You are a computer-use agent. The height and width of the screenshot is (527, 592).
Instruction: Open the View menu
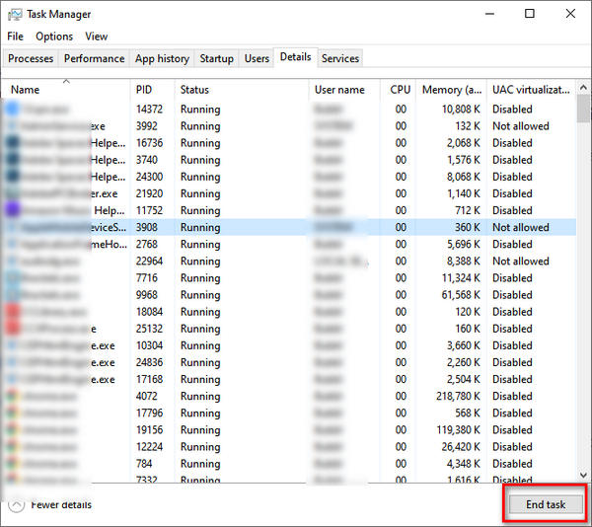click(x=97, y=37)
